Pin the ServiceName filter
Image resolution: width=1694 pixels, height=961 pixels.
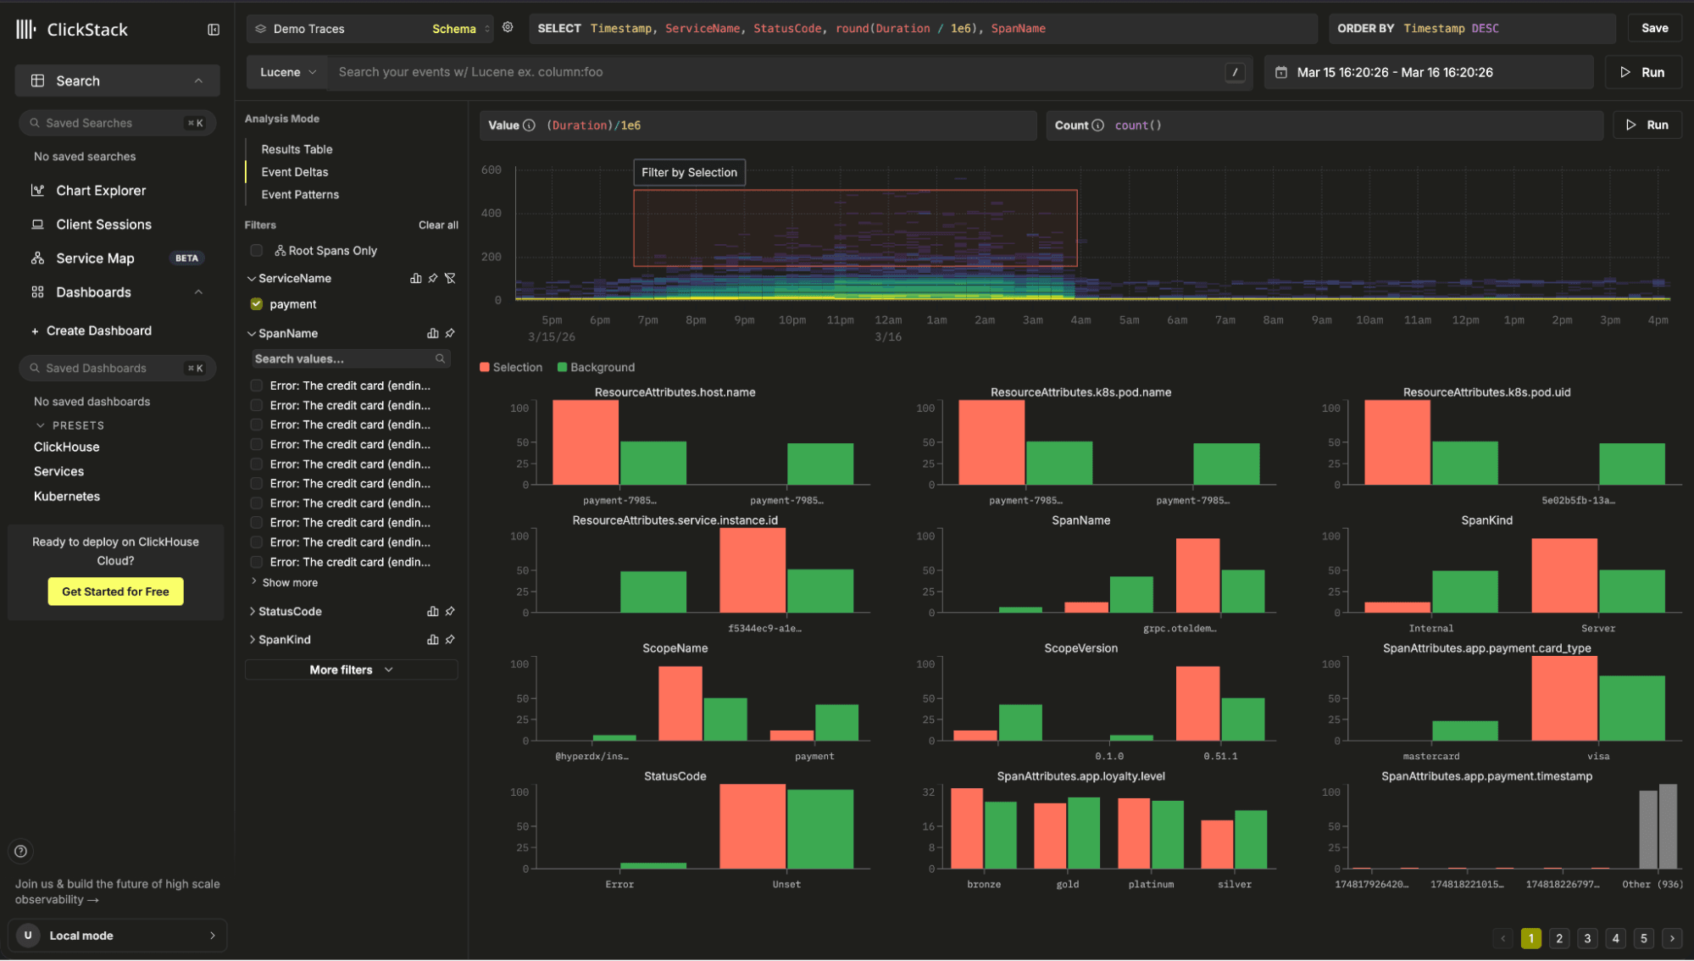tap(433, 278)
